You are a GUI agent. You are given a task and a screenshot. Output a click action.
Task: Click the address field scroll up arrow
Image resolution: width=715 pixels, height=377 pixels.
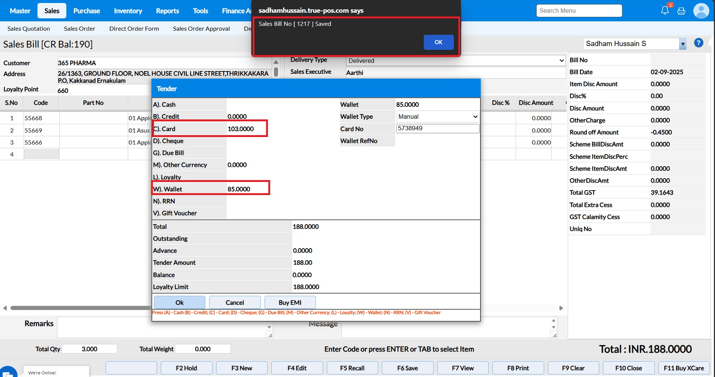(x=276, y=62)
